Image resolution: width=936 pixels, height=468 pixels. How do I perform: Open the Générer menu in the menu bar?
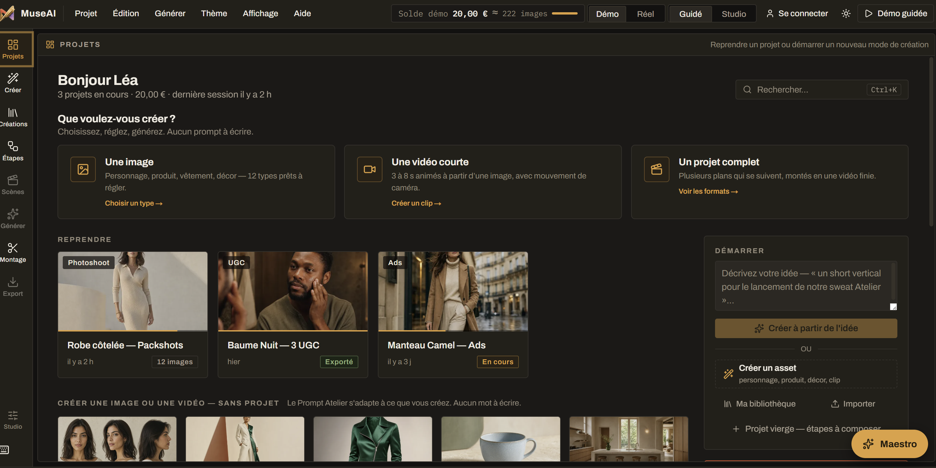(x=170, y=14)
